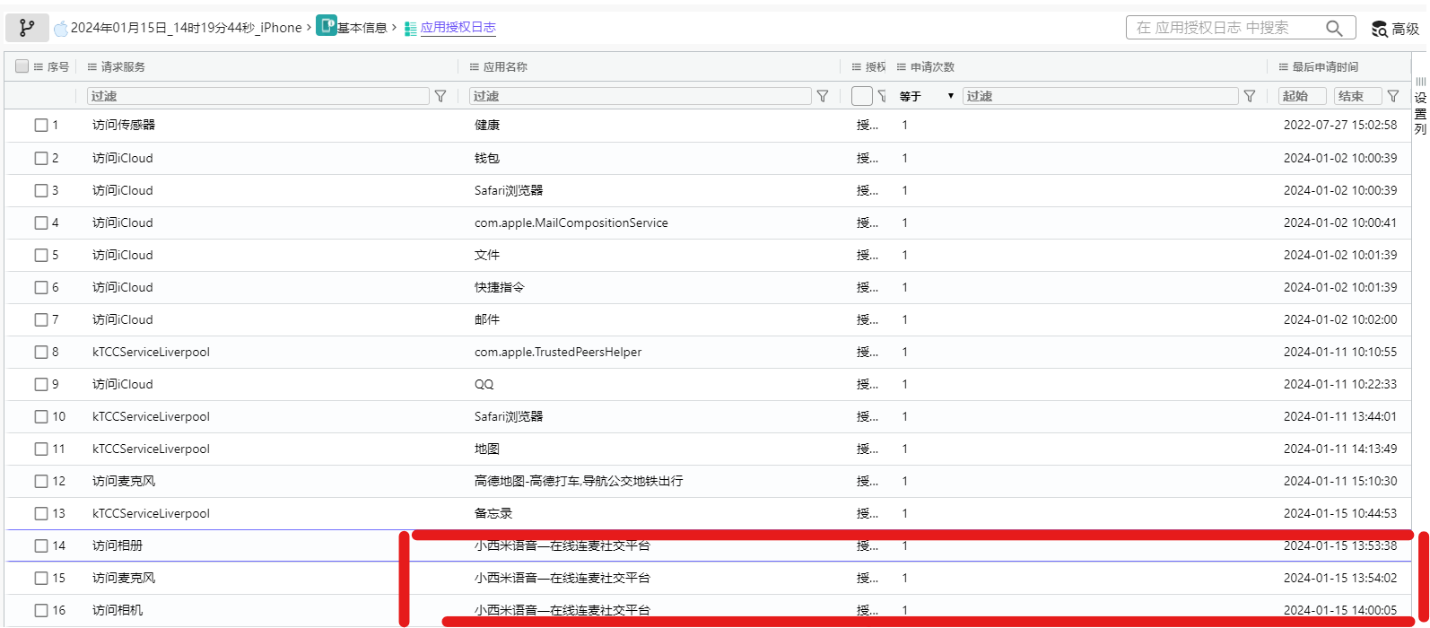Select the 高德地图 app name cell
Viewport: 1430px width, 628px height.
[579, 481]
